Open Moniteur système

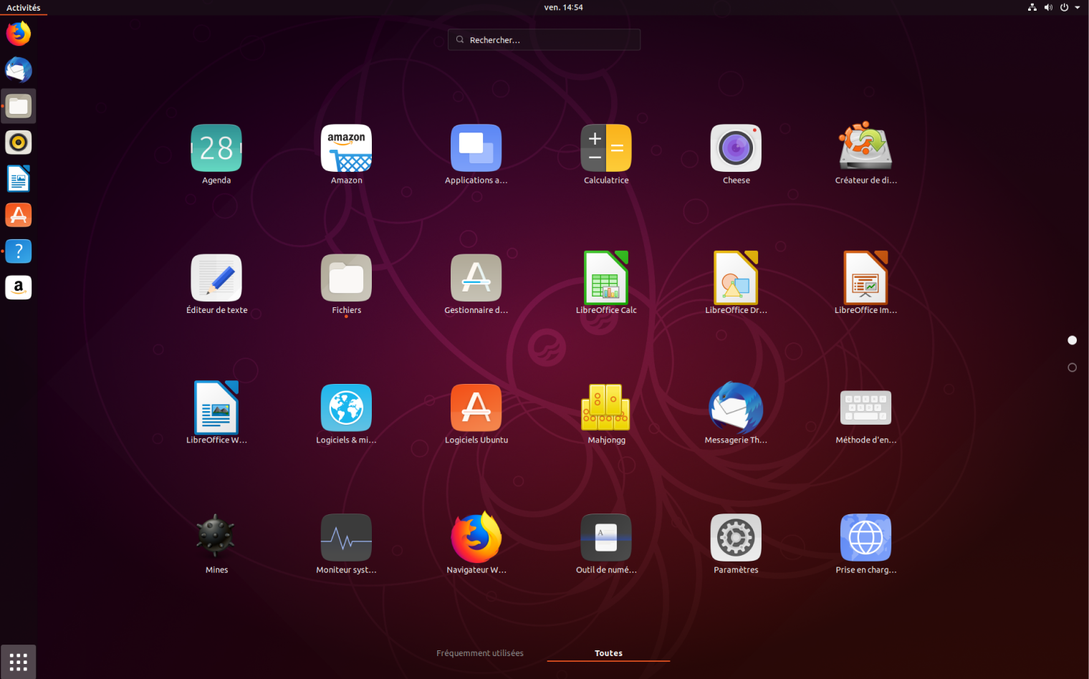[347, 538]
